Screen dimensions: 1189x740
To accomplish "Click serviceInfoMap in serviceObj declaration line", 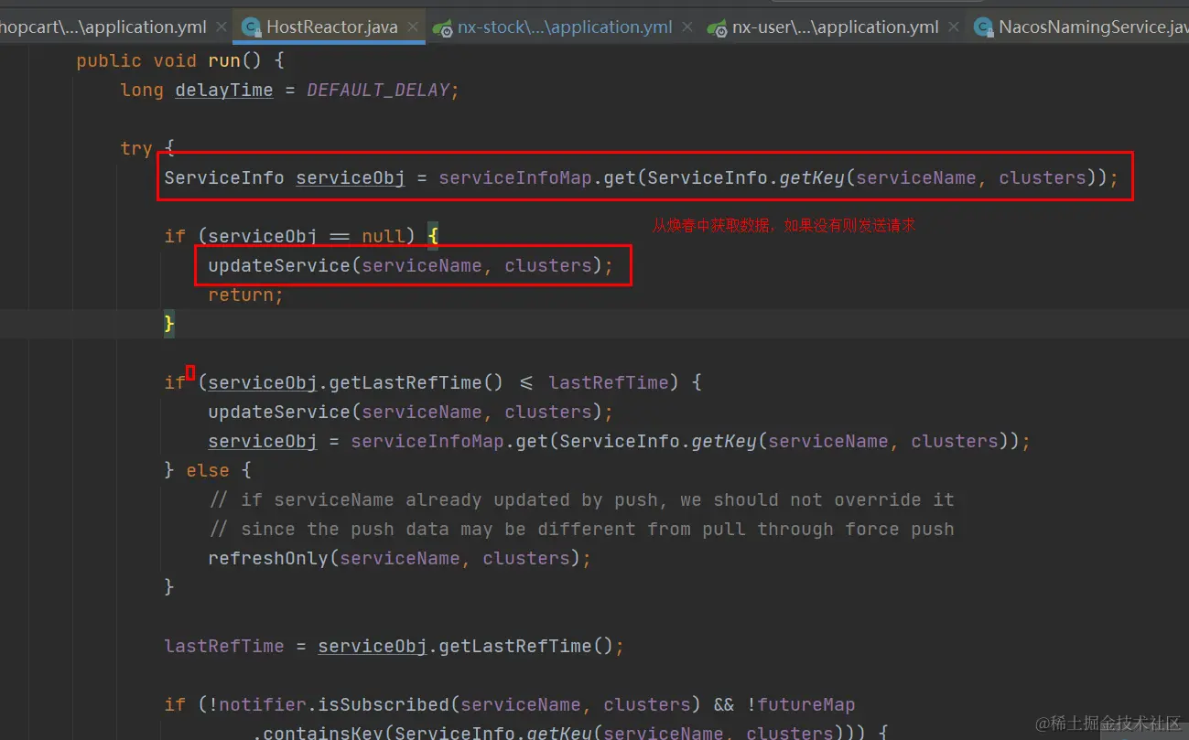I will pos(515,177).
